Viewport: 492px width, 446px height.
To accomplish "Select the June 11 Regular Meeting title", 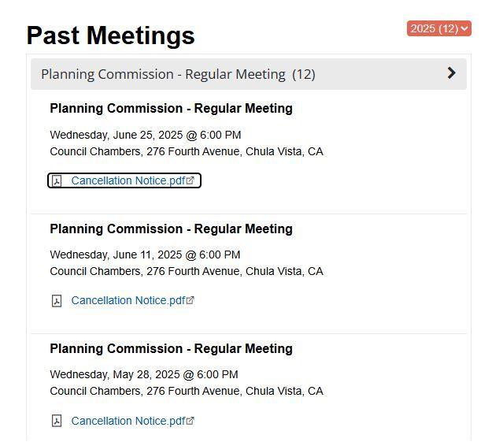I will 171,229.
